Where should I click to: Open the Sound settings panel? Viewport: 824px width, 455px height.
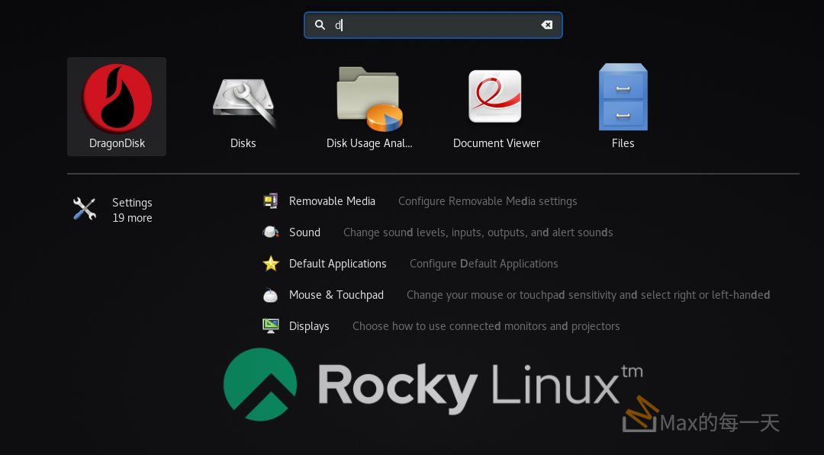click(x=304, y=232)
